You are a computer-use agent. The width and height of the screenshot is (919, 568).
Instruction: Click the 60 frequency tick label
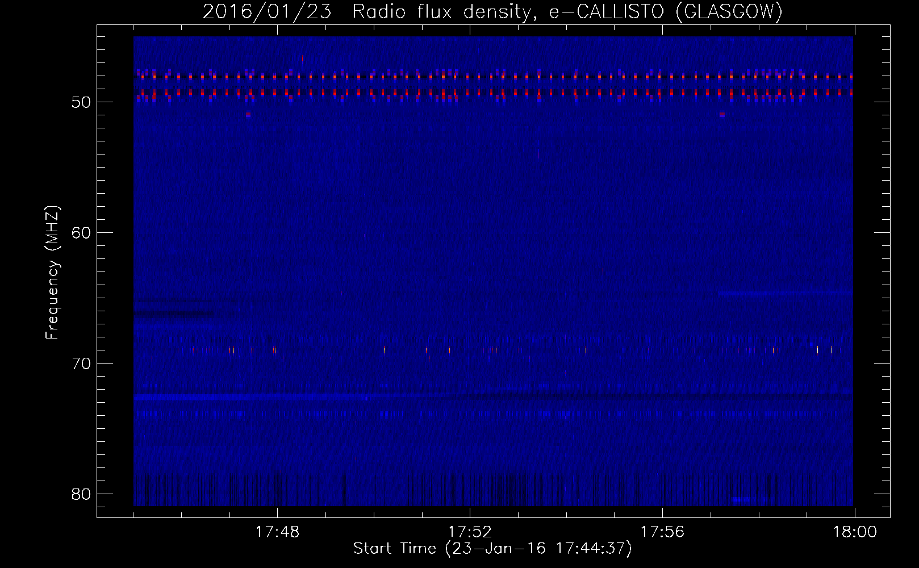81,233
